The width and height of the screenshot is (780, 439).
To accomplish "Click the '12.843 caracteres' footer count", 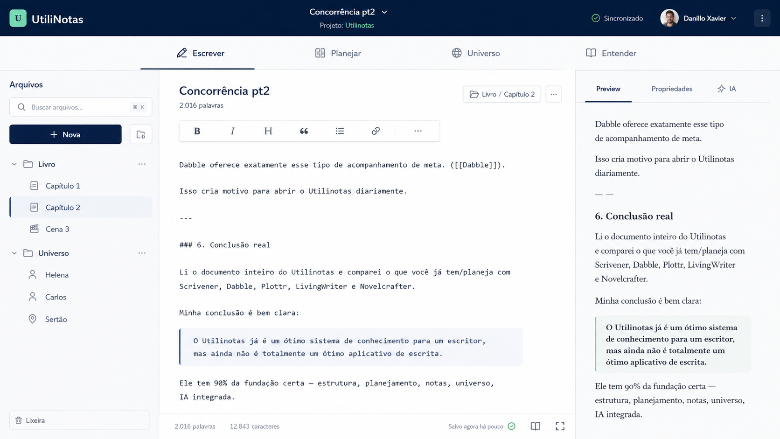I will [255, 426].
